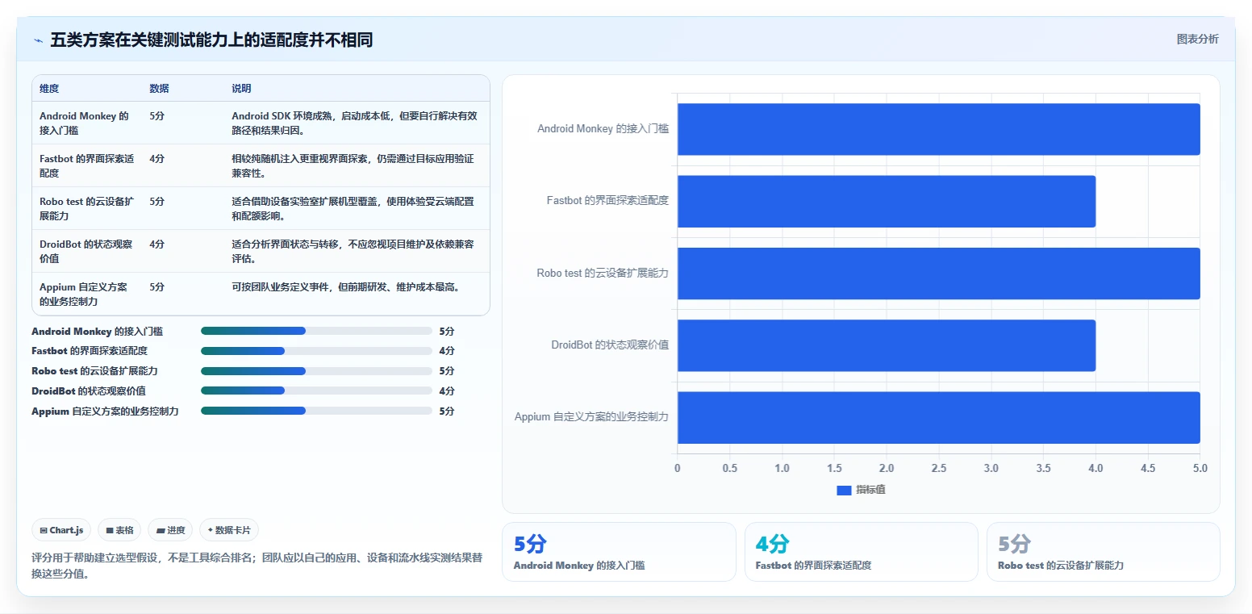Click the 图表分析 label in header

coord(1197,39)
